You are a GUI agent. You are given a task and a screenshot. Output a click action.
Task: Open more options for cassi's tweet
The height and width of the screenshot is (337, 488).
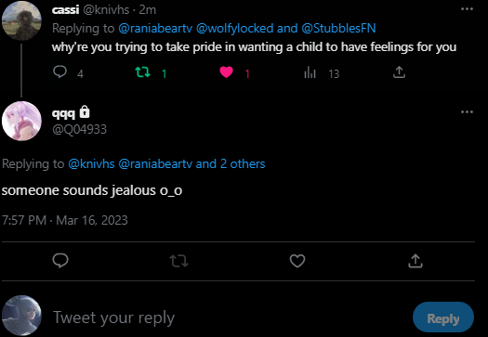pyautogui.click(x=467, y=9)
